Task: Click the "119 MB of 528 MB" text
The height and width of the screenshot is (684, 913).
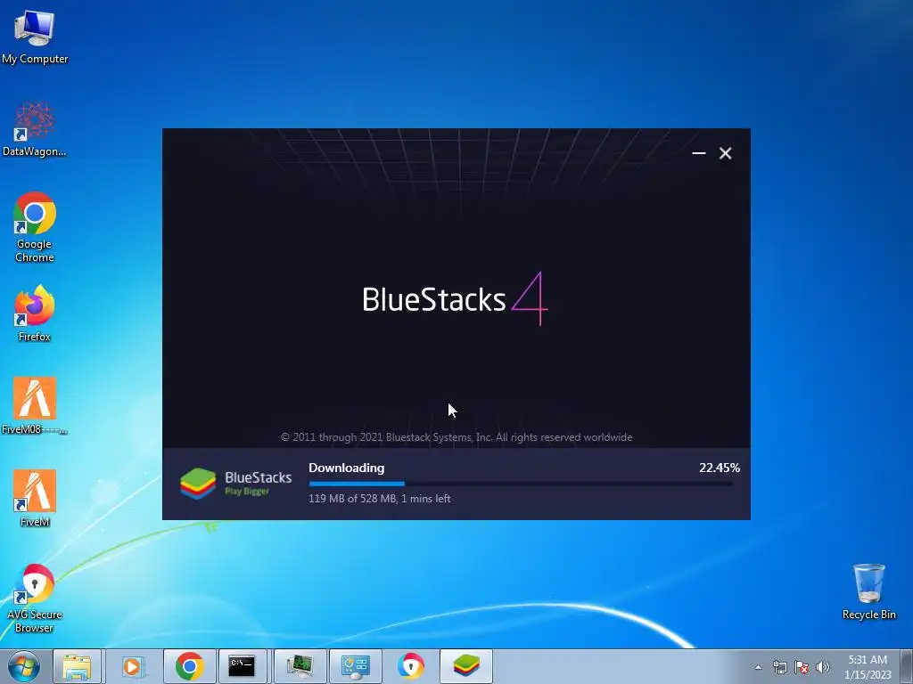Action: 352,499
